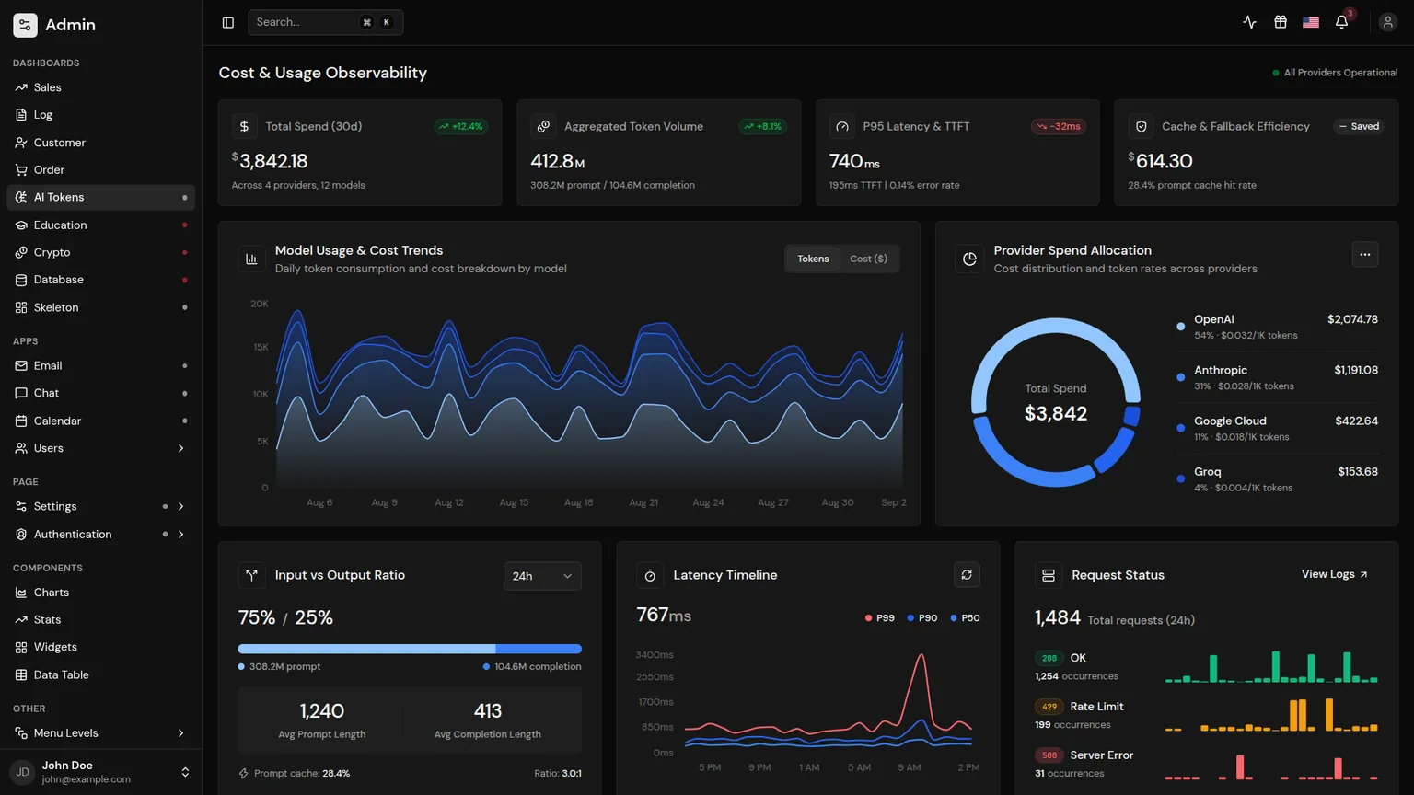Screen dimensions: 1414x795
Task: Go to the Stats components page
Action: [101, 620]
